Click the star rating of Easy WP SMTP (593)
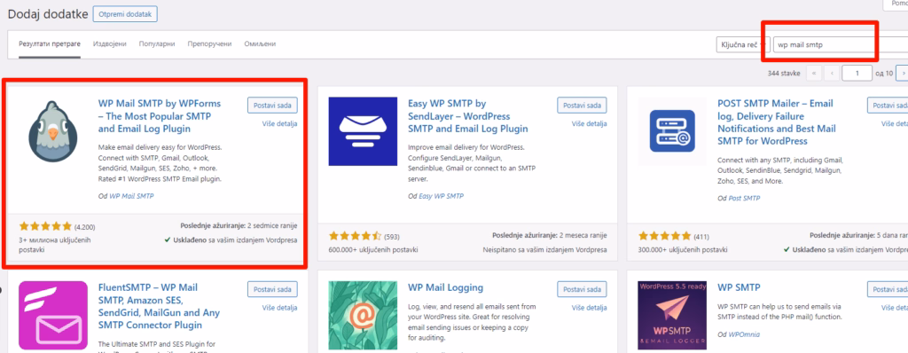The image size is (908, 353). tap(356, 236)
